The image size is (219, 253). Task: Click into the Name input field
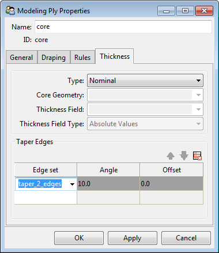pyautogui.click(x=123, y=27)
